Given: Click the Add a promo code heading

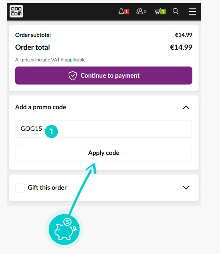Looking at the screenshot, I should (x=40, y=107).
